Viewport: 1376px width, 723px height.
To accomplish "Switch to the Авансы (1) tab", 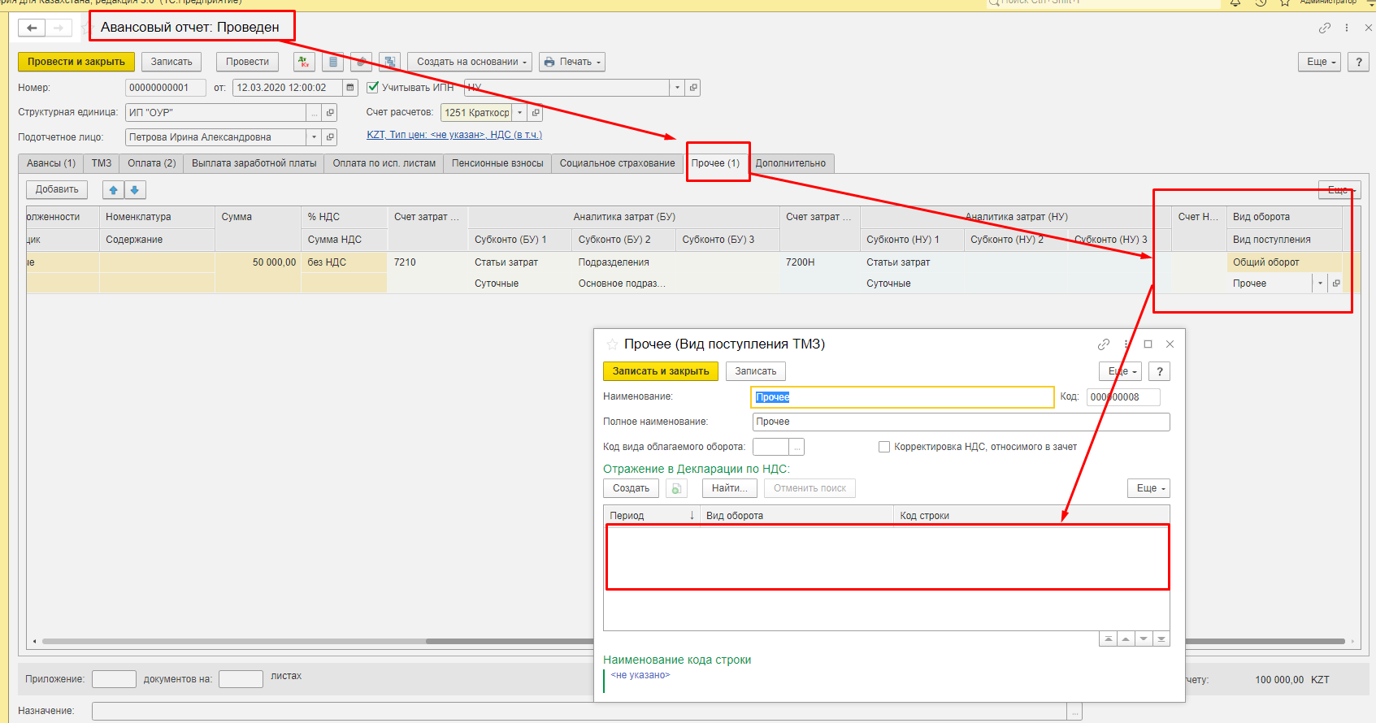I will click(x=50, y=163).
